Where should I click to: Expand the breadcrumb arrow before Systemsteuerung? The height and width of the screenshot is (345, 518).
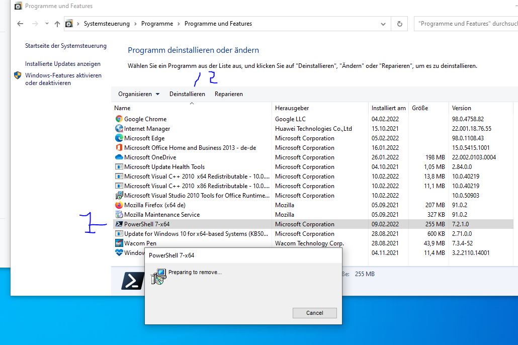[78, 24]
